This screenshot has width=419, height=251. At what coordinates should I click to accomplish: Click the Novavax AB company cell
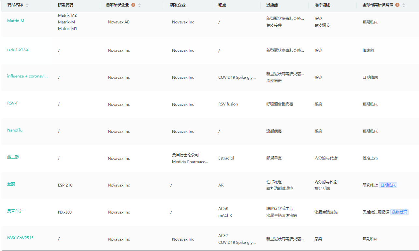click(119, 22)
